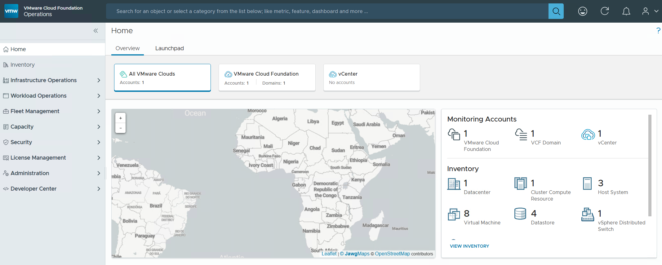The width and height of the screenshot is (662, 265).
Task: Collapse the left navigation sidebar
Action: tap(96, 31)
